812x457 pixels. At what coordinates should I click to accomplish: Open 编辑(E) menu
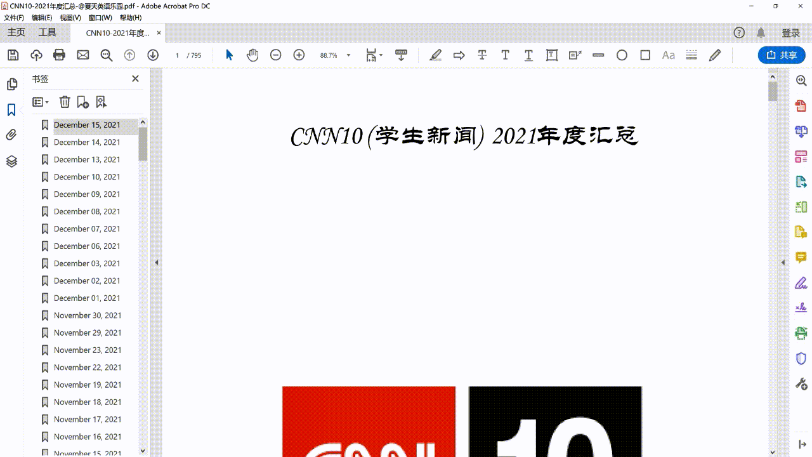point(42,18)
